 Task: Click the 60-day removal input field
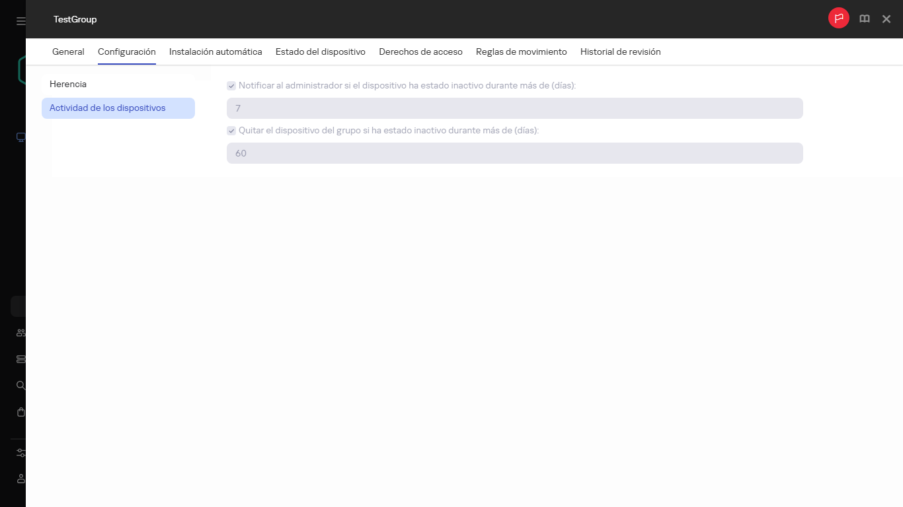click(x=515, y=153)
